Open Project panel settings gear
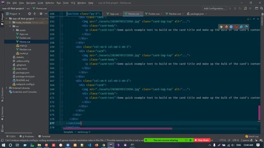 point(41,14)
